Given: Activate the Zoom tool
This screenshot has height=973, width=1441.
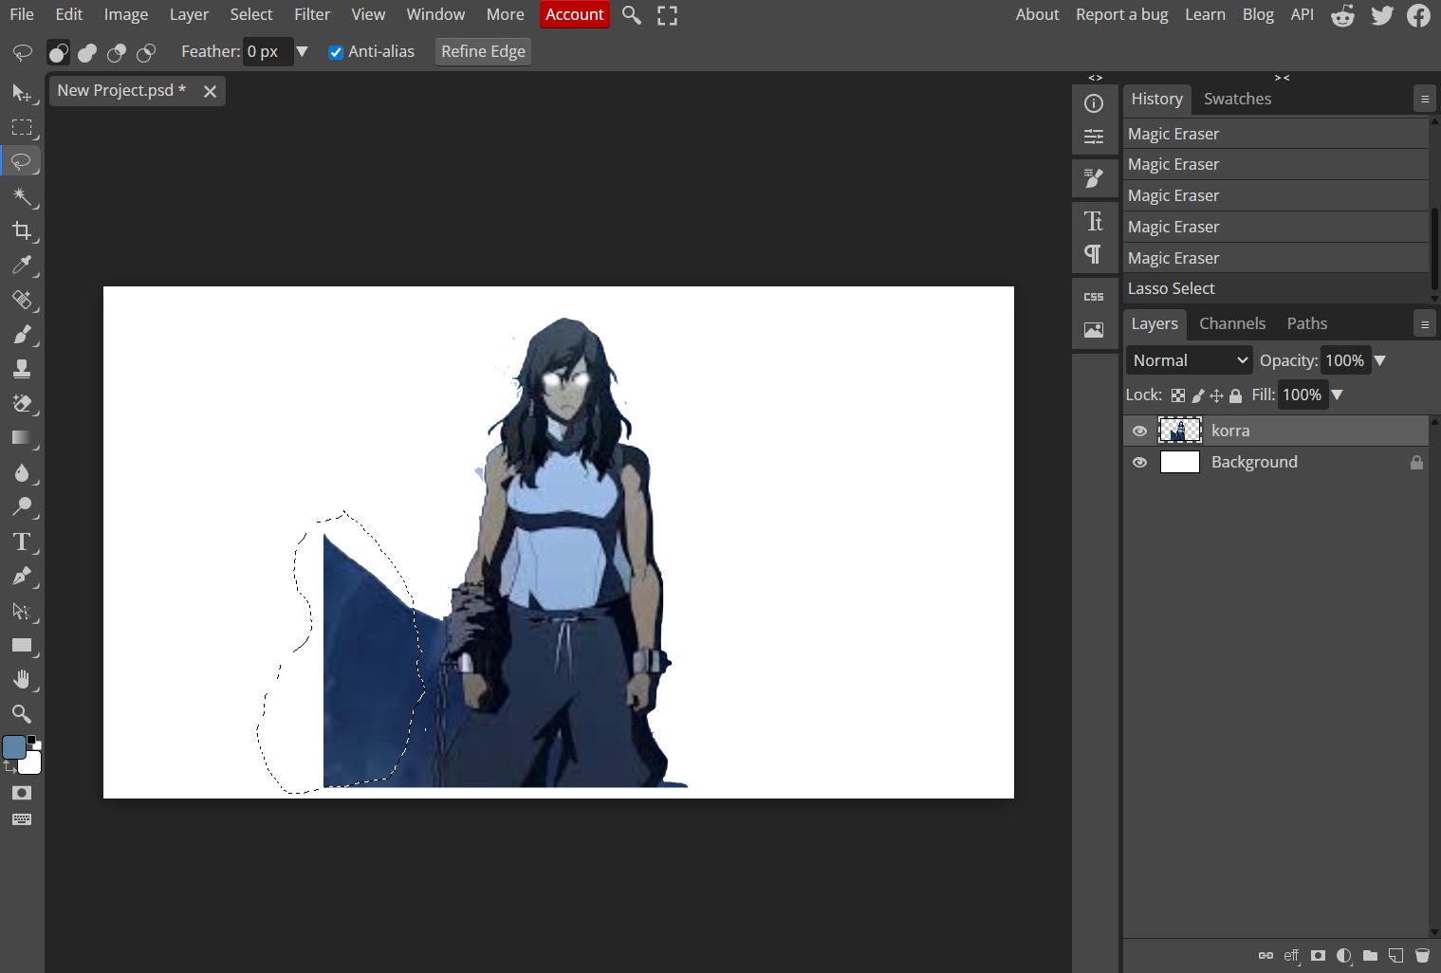Looking at the screenshot, I should (22, 714).
